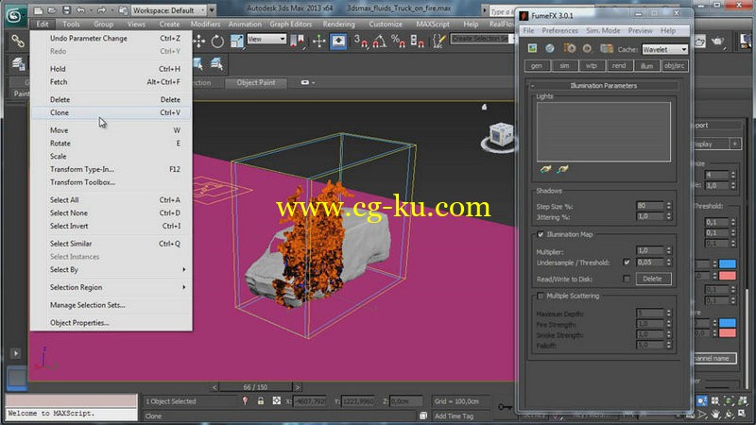The width and height of the screenshot is (756, 425).
Task: Click the Edit Named Selection Sets icon
Action: [x=438, y=42]
